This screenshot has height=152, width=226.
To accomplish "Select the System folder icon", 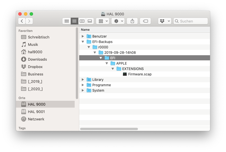I will (89, 91).
